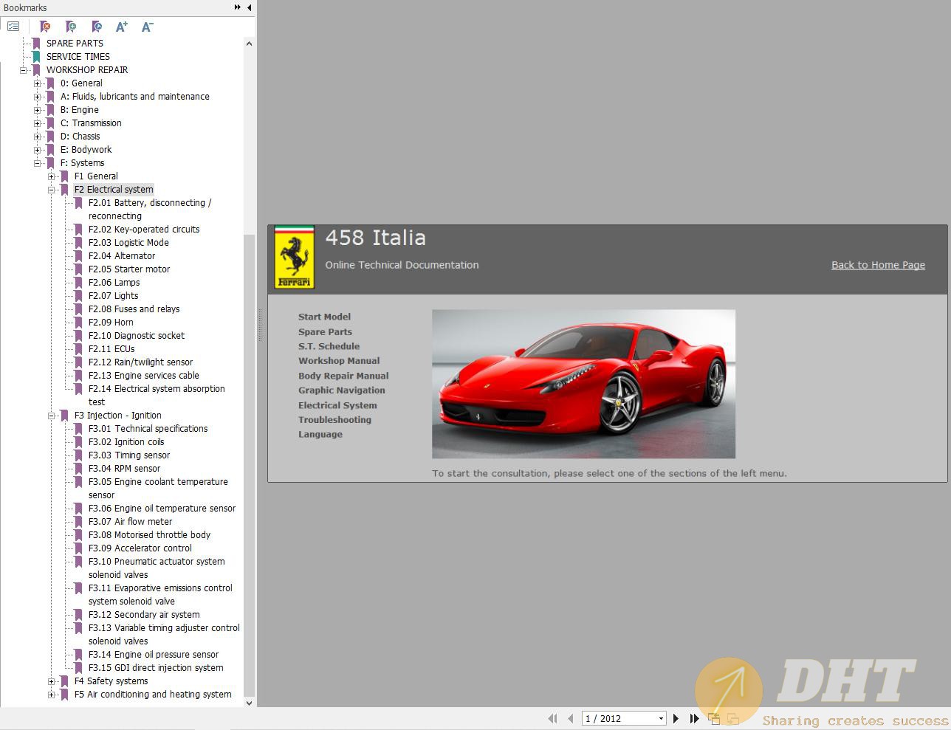Click the Back to Home Page link
Screen dimensions: 951x730
coord(878,265)
